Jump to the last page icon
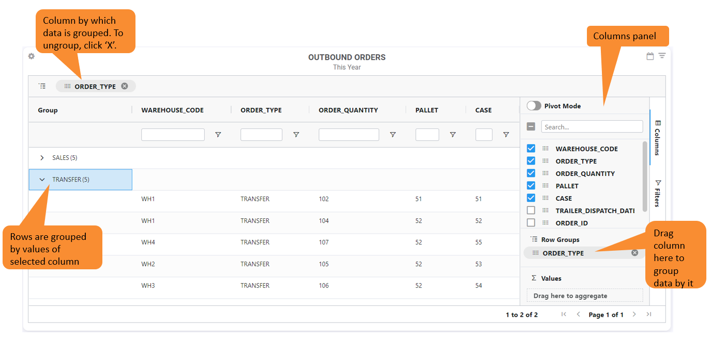Viewport: 711px width, 340px height. coord(649,314)
